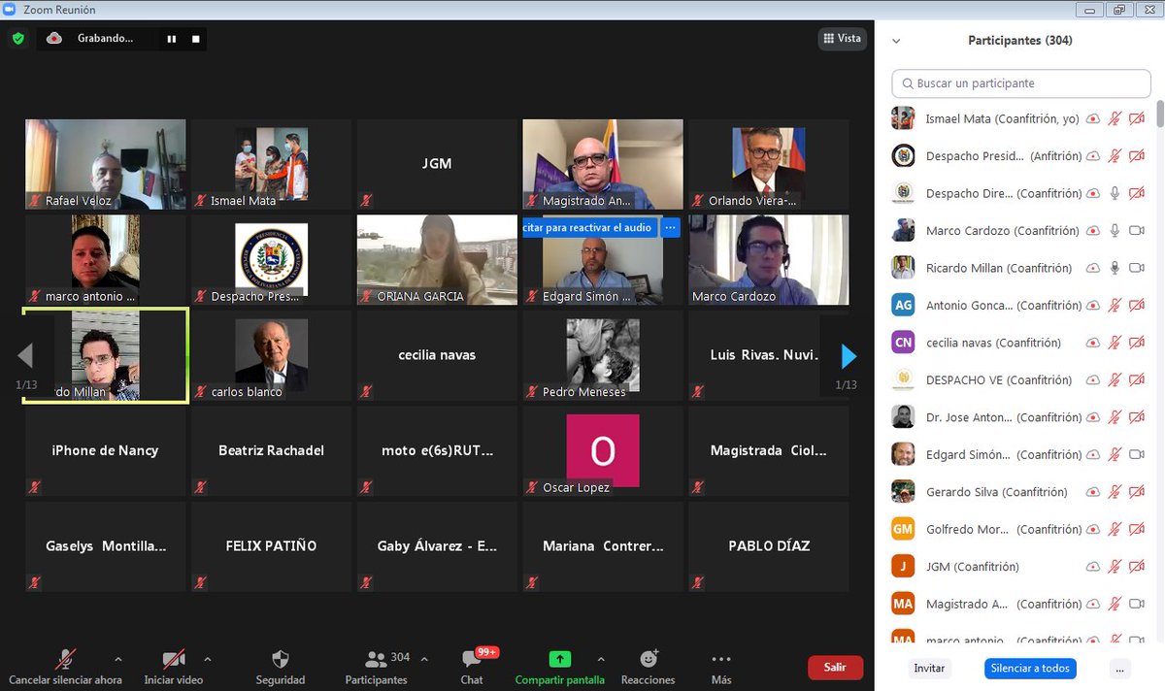Click Magistrado A… row in participants list

pos(1020,604)
